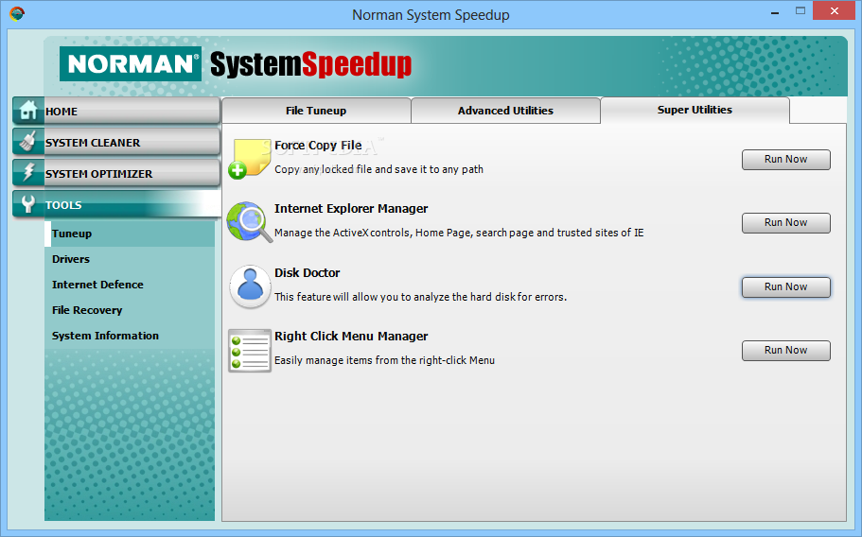The image size is (862, 537).
Task: Click the 'Disk Doctor' title
Action: (307, 273)
